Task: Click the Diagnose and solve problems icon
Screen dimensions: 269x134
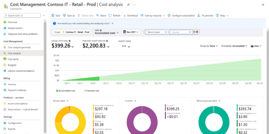Action: click(x=5, y=34)
